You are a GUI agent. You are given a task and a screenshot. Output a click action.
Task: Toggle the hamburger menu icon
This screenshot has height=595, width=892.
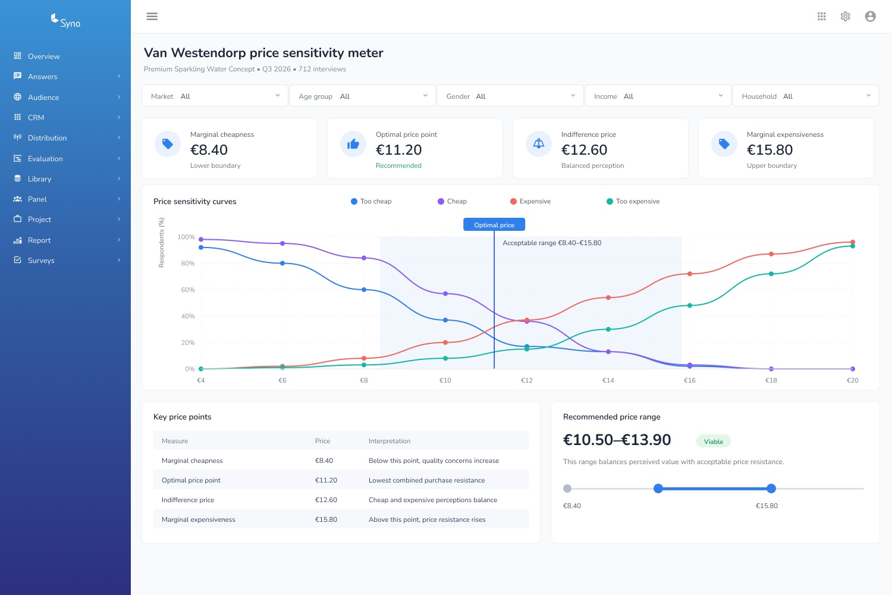[152, 17]
